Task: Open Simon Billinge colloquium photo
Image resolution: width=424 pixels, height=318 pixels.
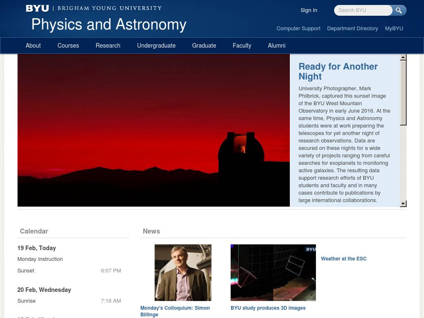Action: [x=183, y=272]
